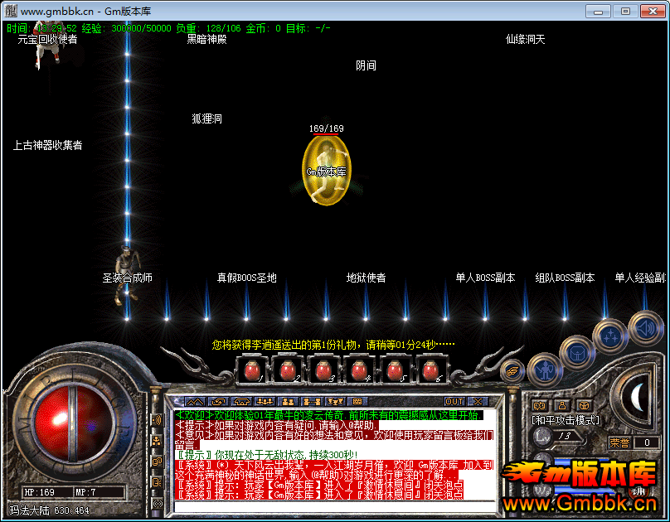
Task: Click the 荣誉 honor label button
Action: 619,442
